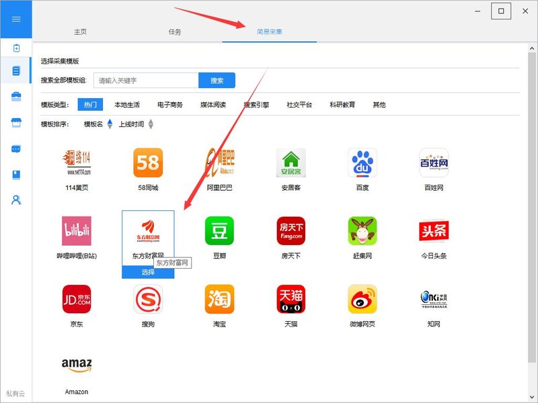Choose the 淘宝 template icon
Image resolution: width=538 pixels, height=403 pixels.
(220, 299)
